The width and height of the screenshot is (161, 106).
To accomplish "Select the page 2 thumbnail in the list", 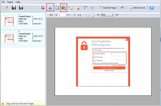I will [9, 38].
